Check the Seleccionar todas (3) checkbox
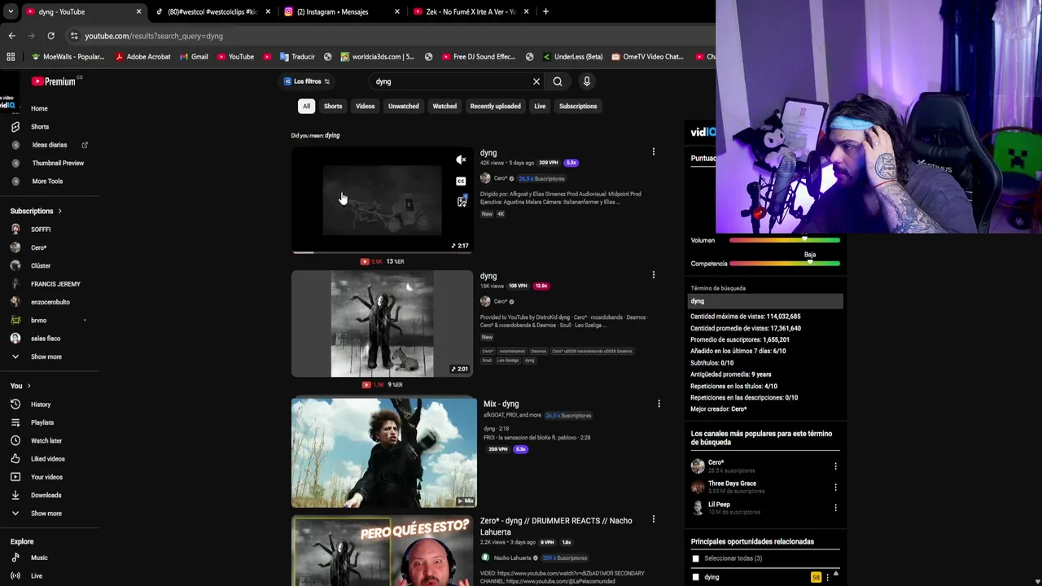 (x=695, y=558)
